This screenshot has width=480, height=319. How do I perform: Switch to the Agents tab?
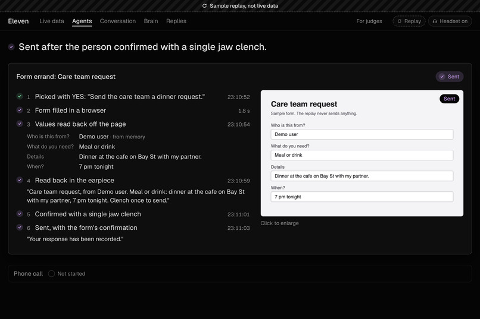coord(82,21)
